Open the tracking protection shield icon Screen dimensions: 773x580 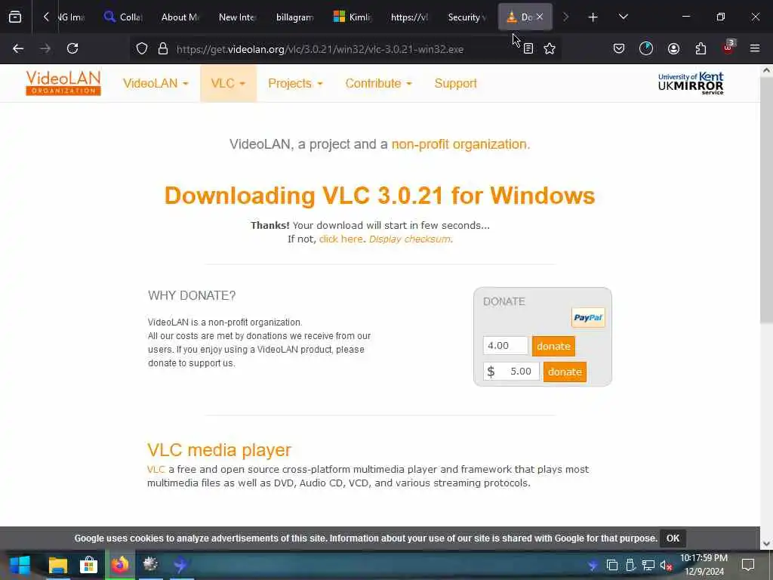142,49
